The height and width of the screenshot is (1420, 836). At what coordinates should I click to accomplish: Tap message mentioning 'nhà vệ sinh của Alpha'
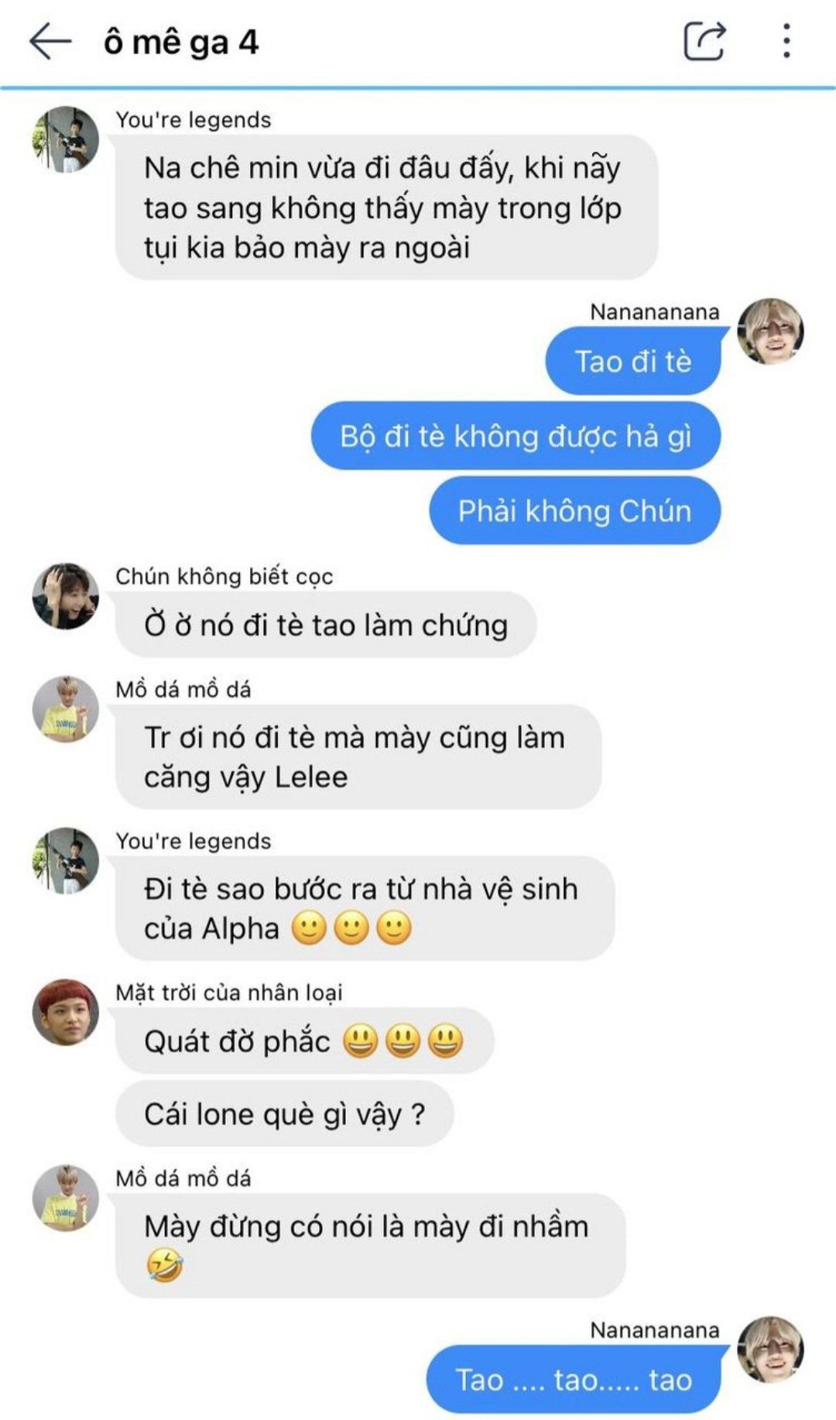click(x=365, y=909)
